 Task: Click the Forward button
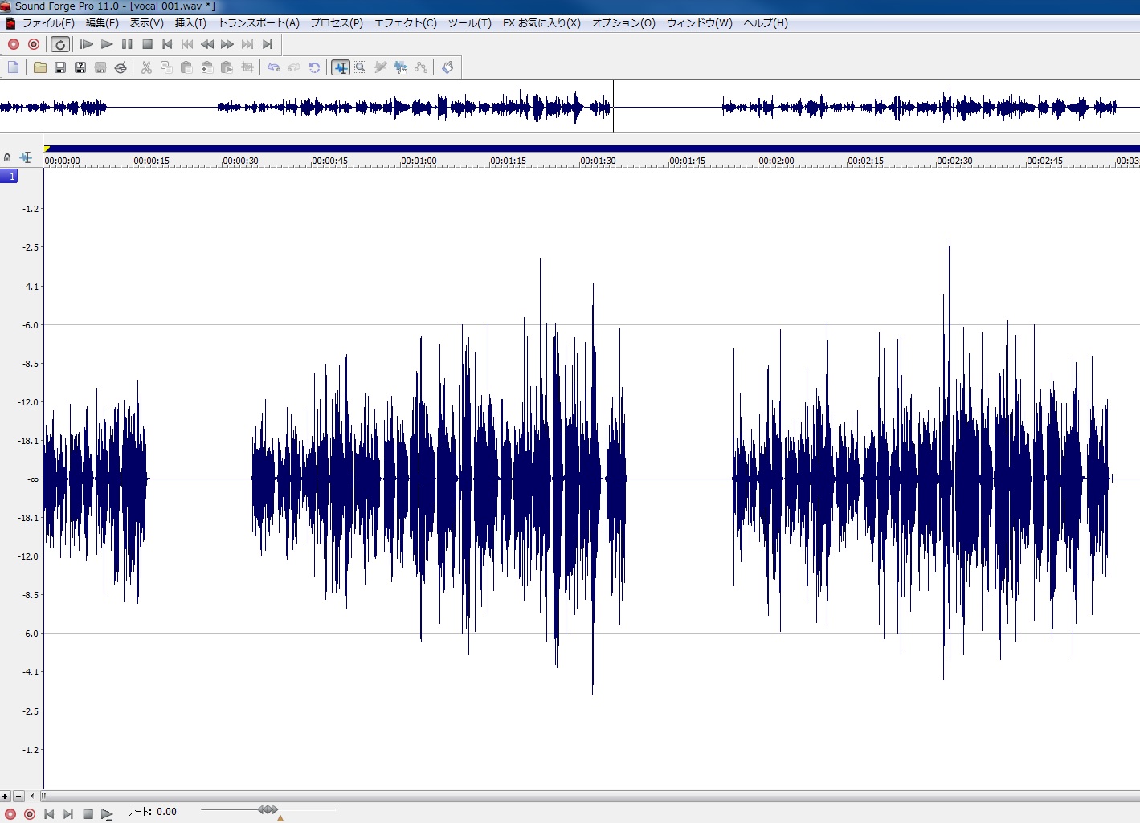227,44
